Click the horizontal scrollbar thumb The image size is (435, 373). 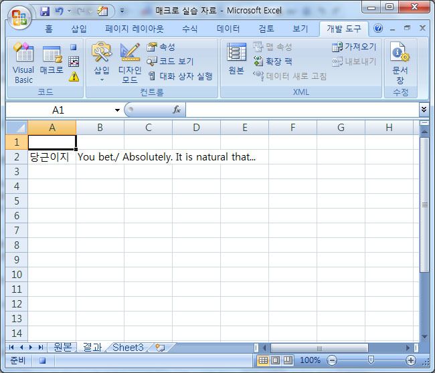point(320,348)
